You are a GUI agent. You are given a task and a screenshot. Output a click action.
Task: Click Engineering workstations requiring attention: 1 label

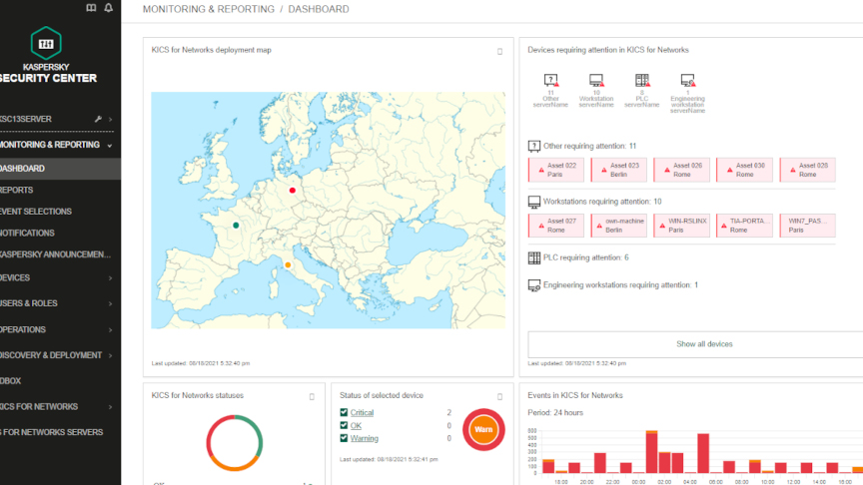[620, 284]
